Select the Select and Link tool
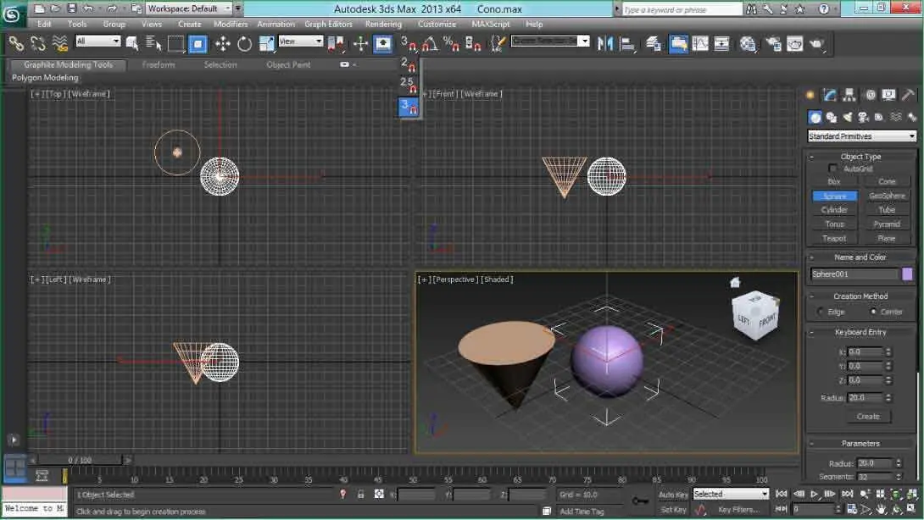924x520 pixels. (x=16, y=43)
